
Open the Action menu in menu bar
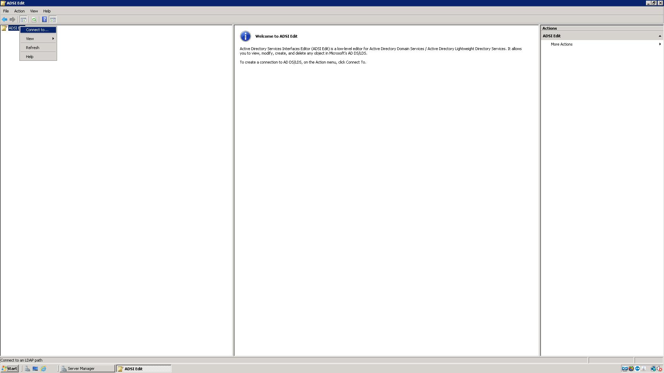[x=19, y=11]
